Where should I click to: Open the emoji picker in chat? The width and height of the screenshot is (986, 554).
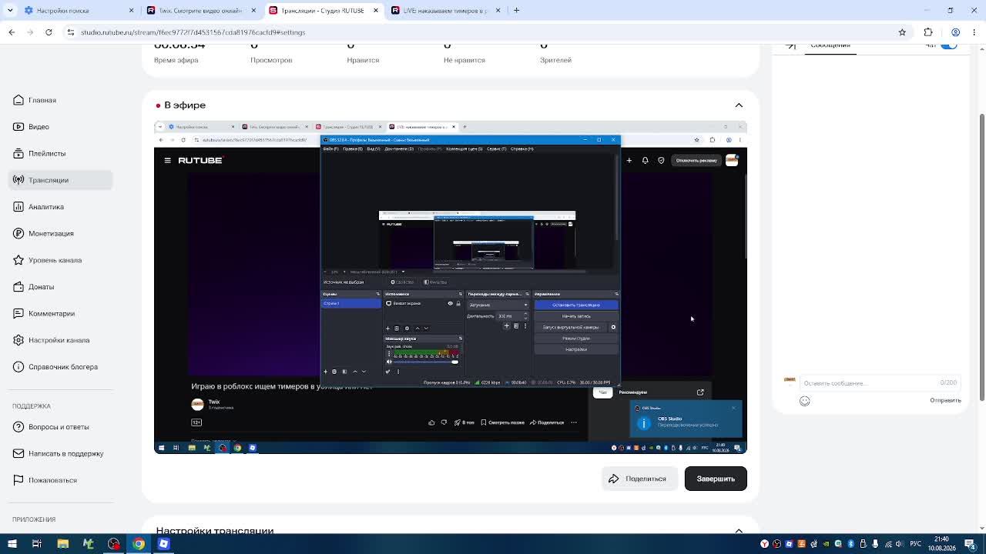point(804,401)
